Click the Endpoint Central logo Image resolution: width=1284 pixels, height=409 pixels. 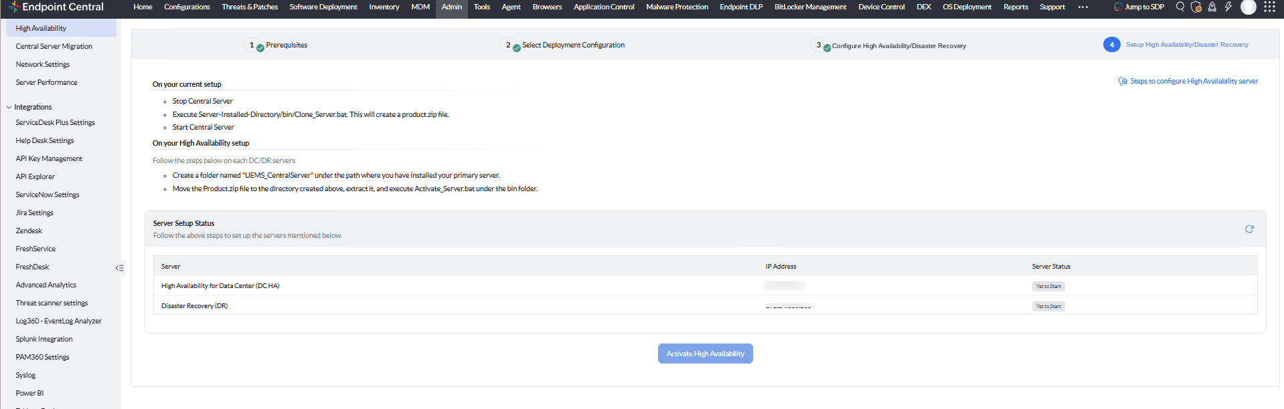pos(56,7)
